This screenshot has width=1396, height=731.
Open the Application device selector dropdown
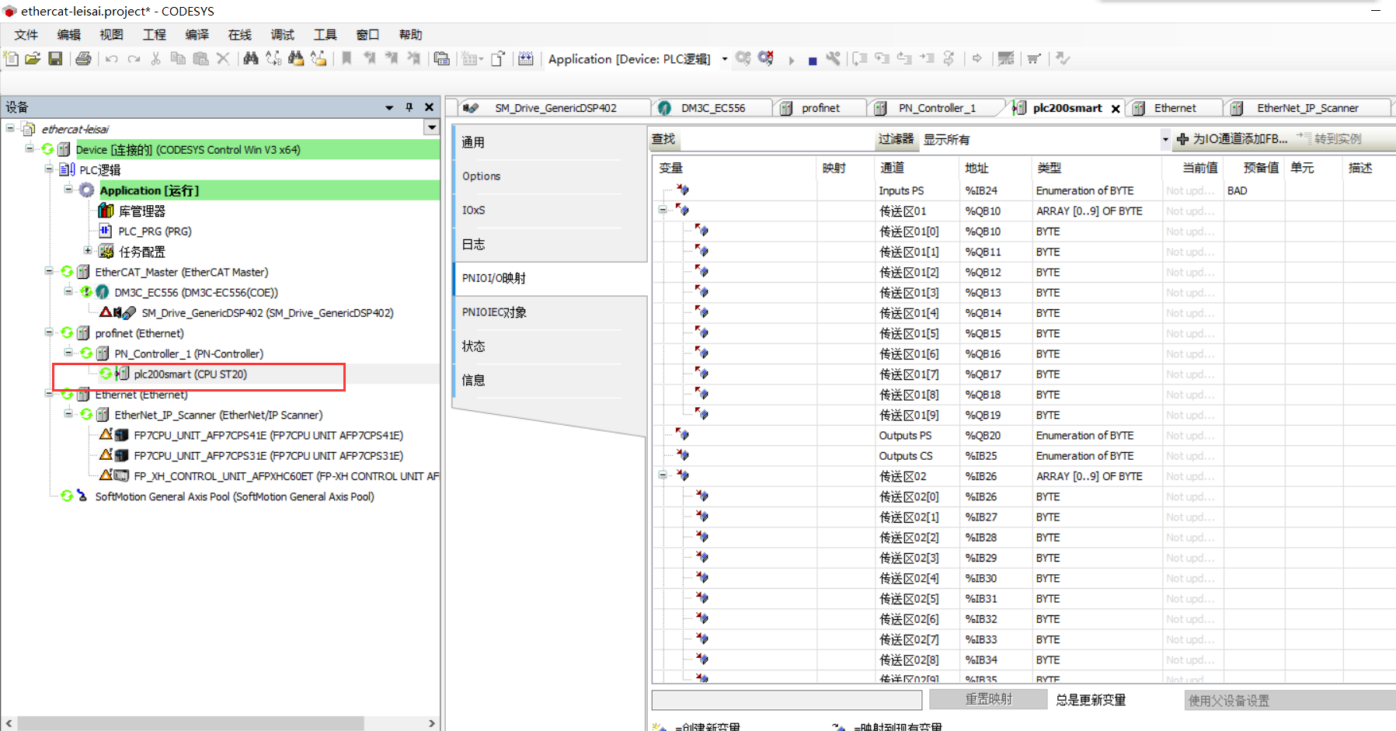point(724,59)
